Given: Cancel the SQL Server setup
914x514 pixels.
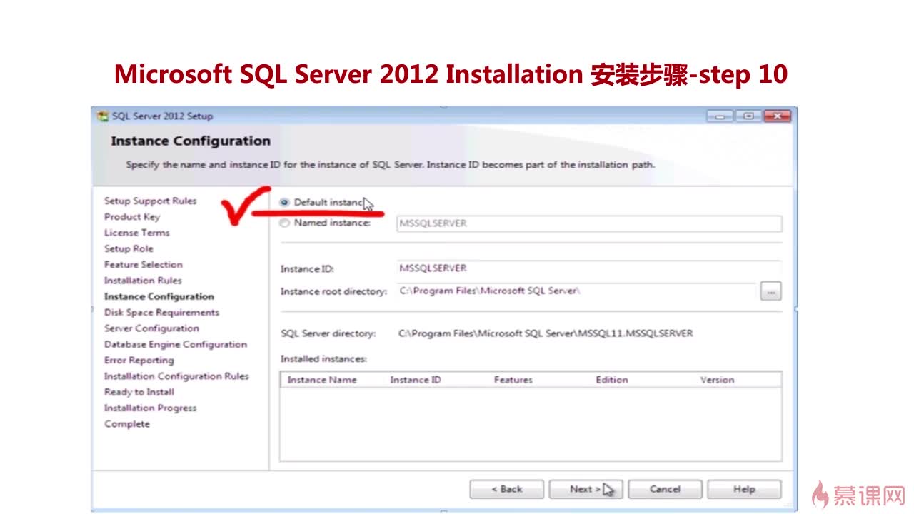Looking at the screenshot, I should pyautogui.click(x=665, y=489).
